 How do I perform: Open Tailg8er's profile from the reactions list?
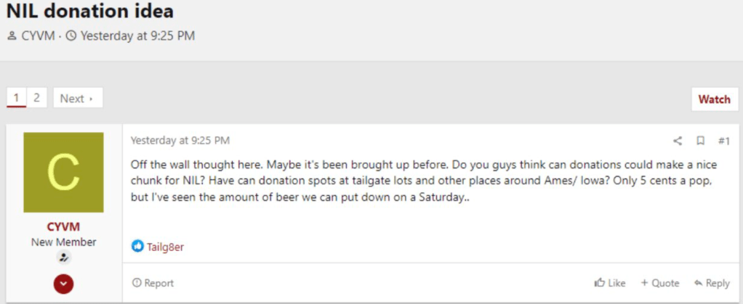[x=166, y=247]
